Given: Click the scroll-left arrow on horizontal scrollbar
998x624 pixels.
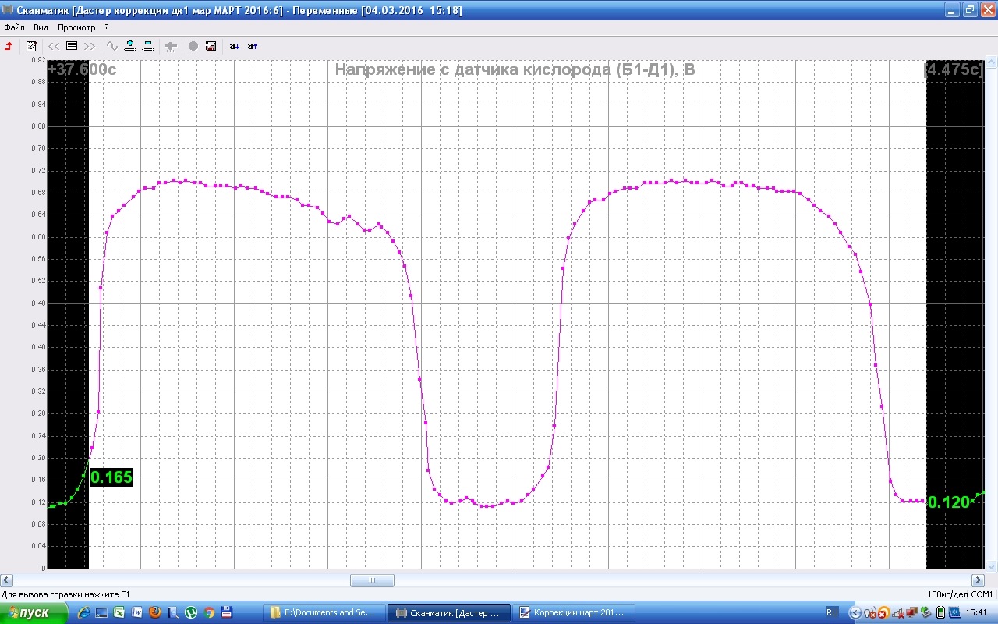Looking at the screenshot, I should click(x=6, y=580).
